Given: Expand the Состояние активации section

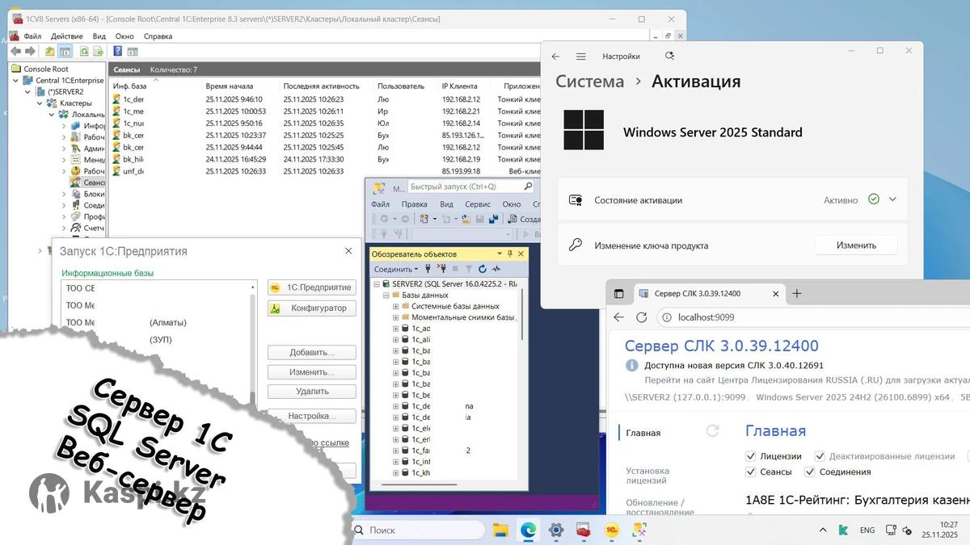Looking at the screenshot, I should [x=892, y=199].
